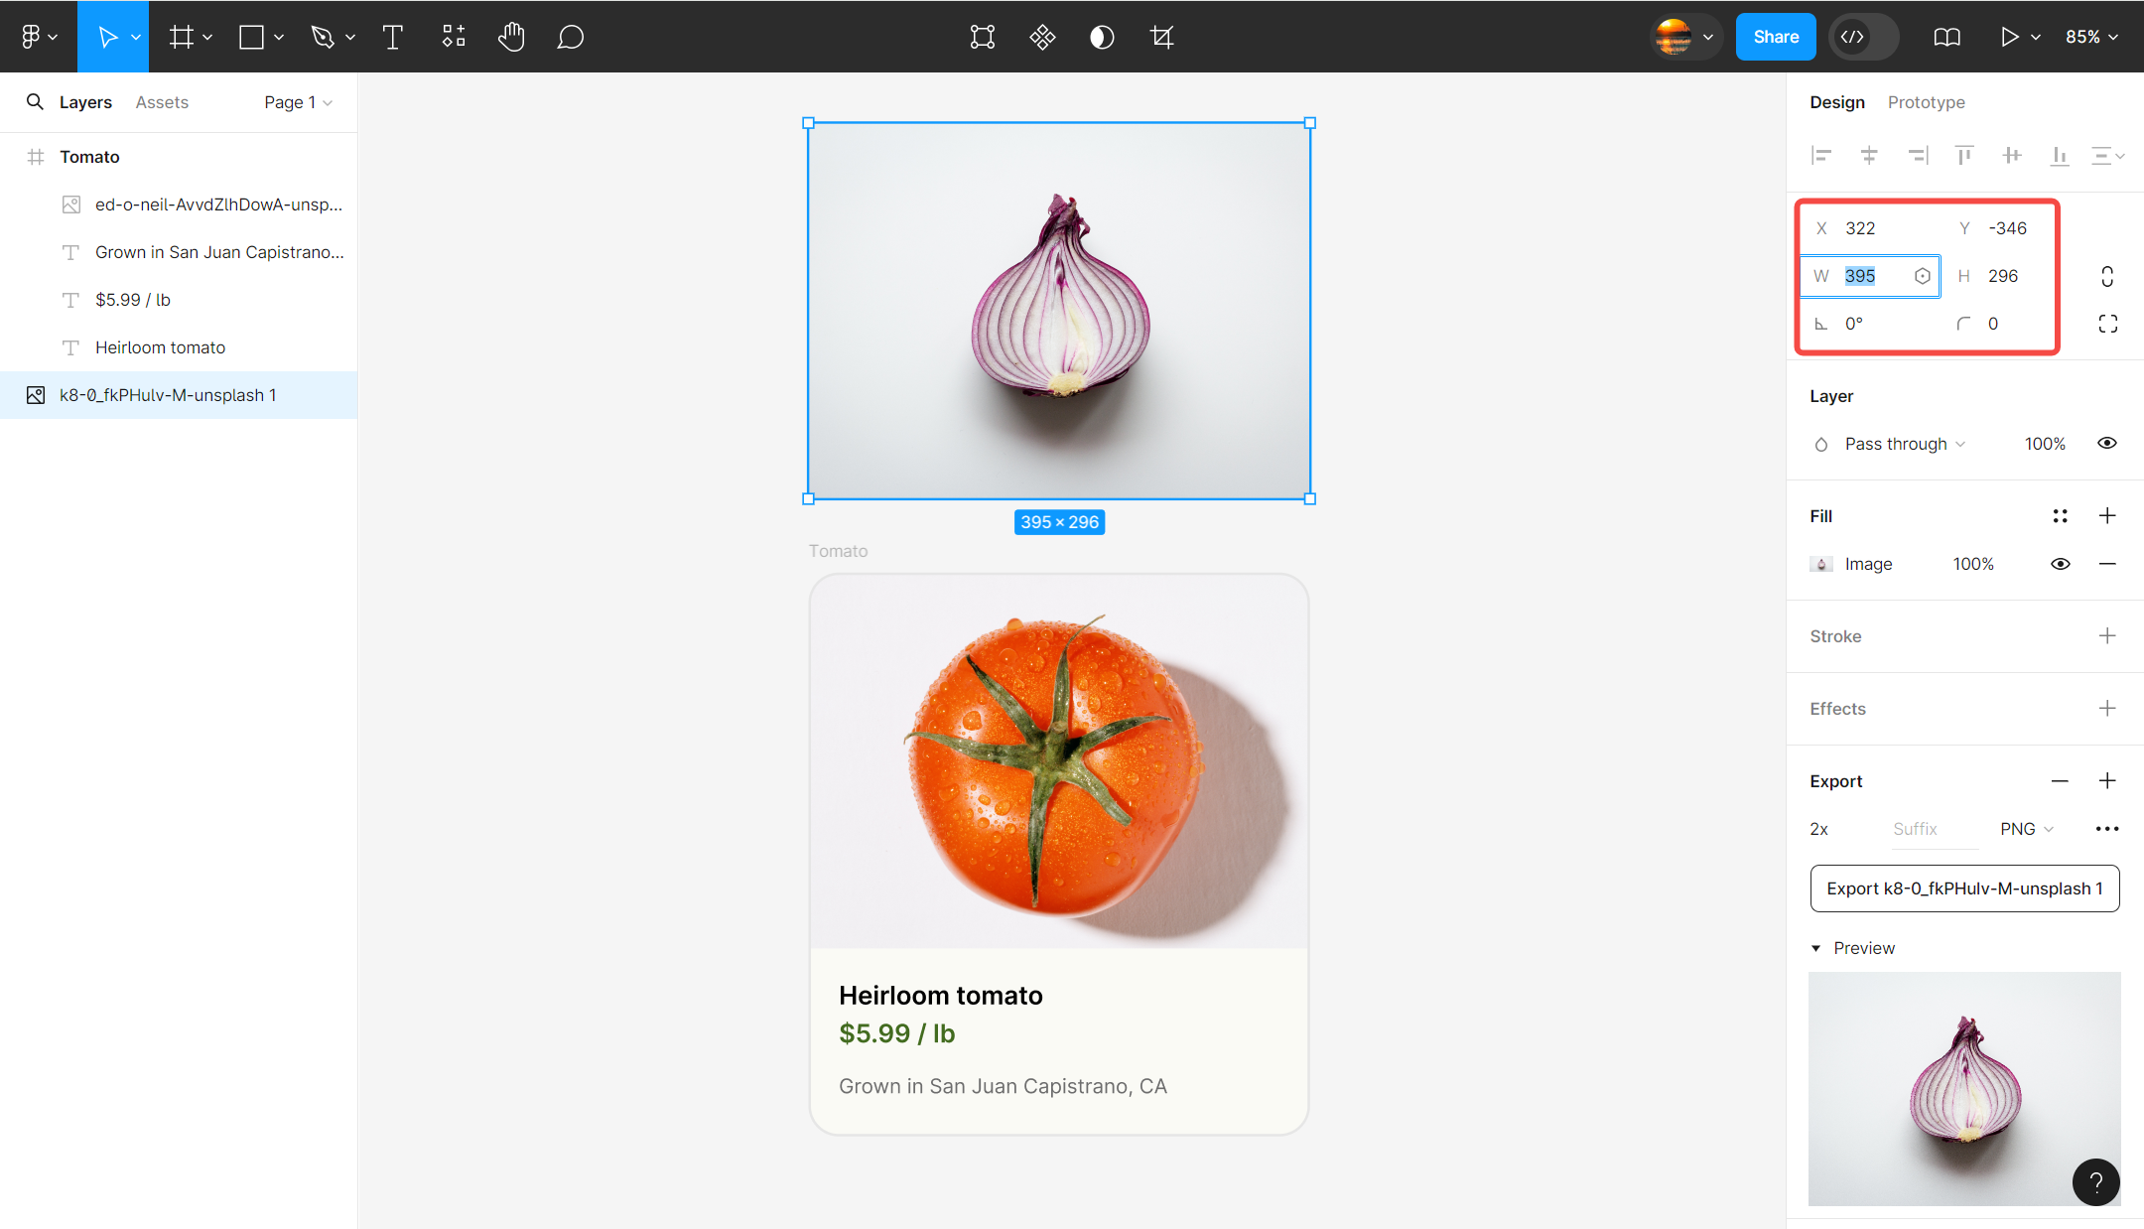The height and width of the screenshot is (1229, 2144).
Task: Select the Hand/Pan tool
Action: point(509,37)
